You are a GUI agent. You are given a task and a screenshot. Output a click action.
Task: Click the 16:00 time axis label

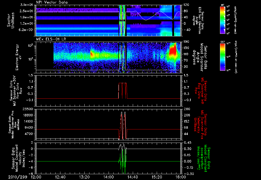181,177
